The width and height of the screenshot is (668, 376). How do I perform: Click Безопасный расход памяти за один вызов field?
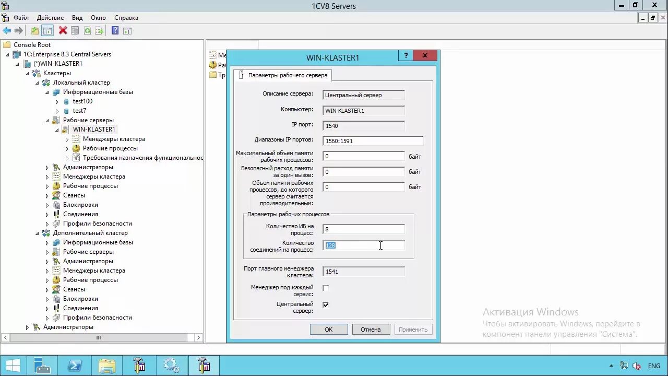(x=364, y=172)
